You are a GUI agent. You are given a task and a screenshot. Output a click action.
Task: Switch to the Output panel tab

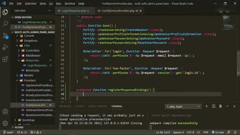pyautogui.click(x=79, y=106)
